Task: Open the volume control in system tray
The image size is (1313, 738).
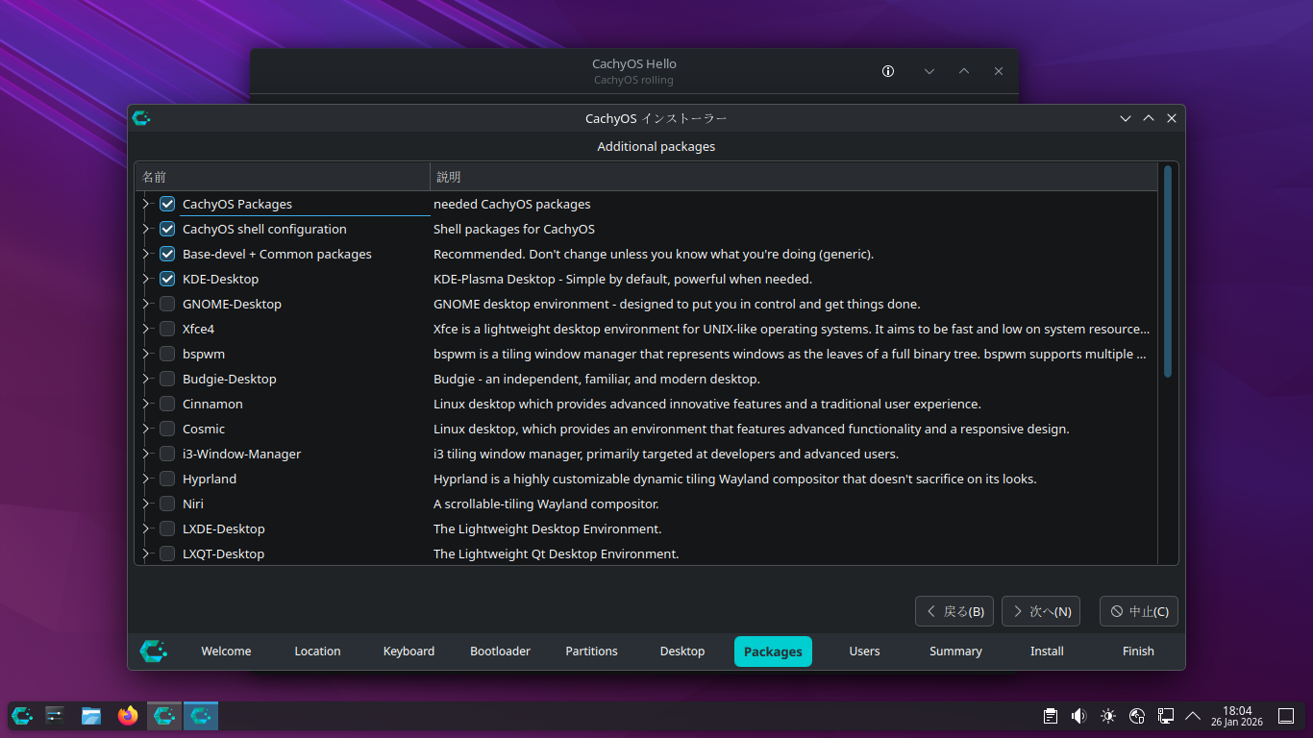Action: click(x=1079, y=716)
